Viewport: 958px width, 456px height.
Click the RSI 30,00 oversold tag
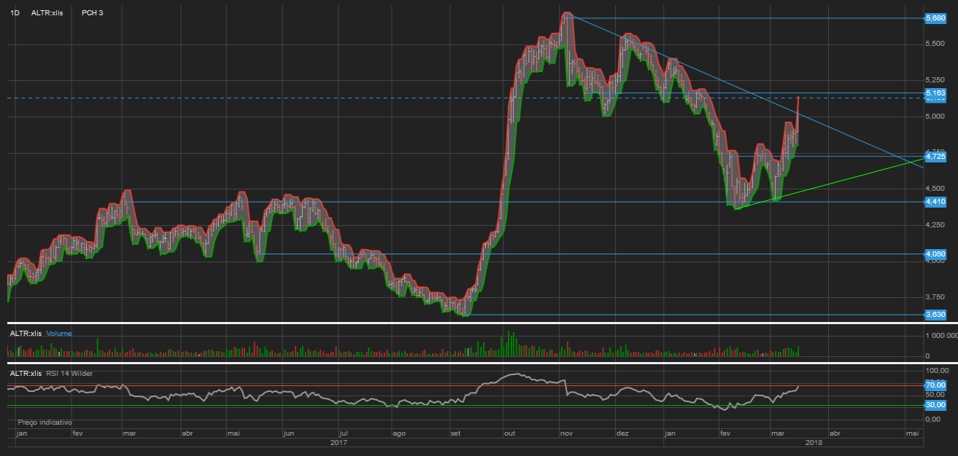click(935, 405)
